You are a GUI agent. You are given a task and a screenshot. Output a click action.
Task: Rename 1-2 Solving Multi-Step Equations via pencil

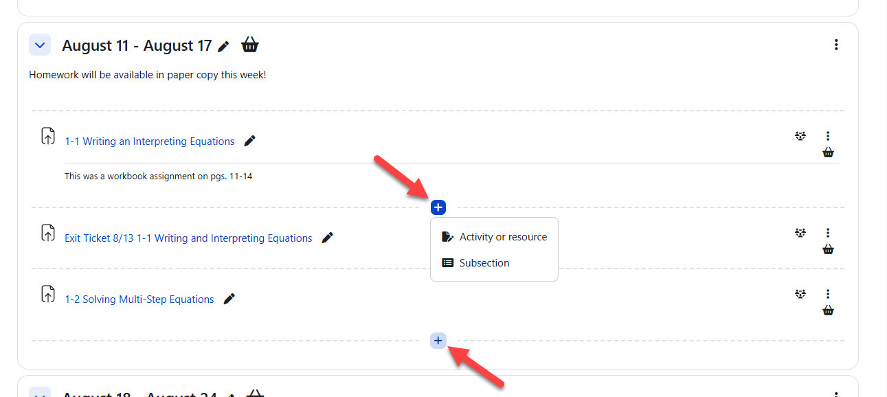pos(229,299)
